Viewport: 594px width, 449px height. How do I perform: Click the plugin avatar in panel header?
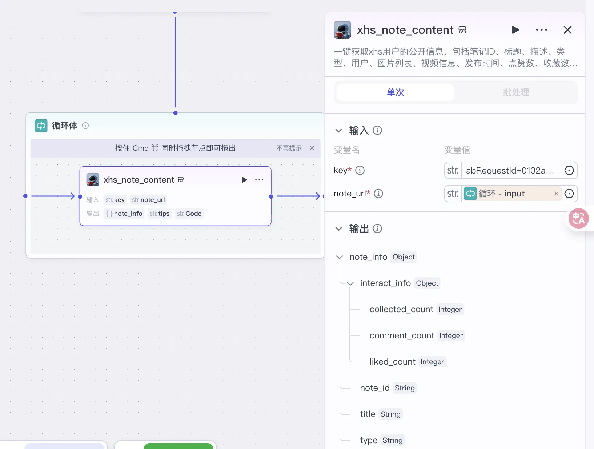tap(342, 30)
